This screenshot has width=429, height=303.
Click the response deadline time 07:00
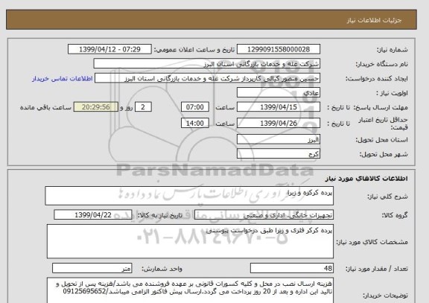pyautogui.click(x=195, y=107)
